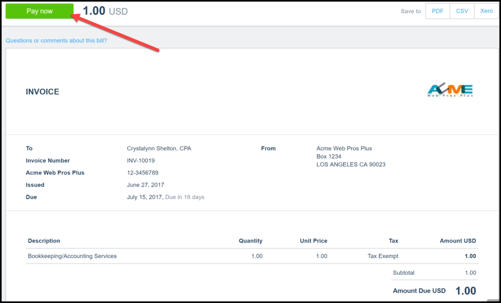Click the Invoice Number field label
The height and width of the screenshot is (303, 501).
pos(48,161)
